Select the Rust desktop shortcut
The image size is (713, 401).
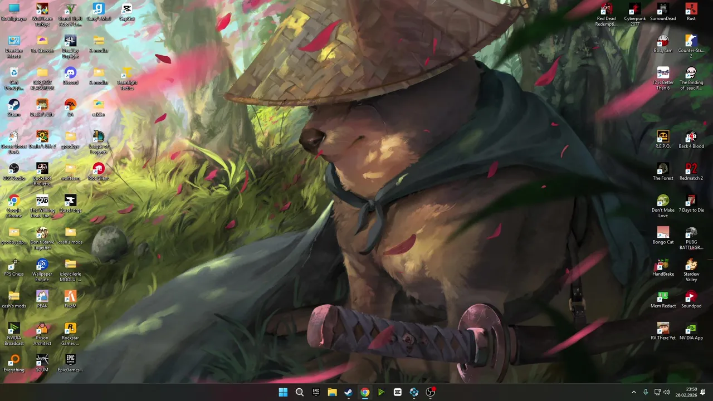coord(691,12)
